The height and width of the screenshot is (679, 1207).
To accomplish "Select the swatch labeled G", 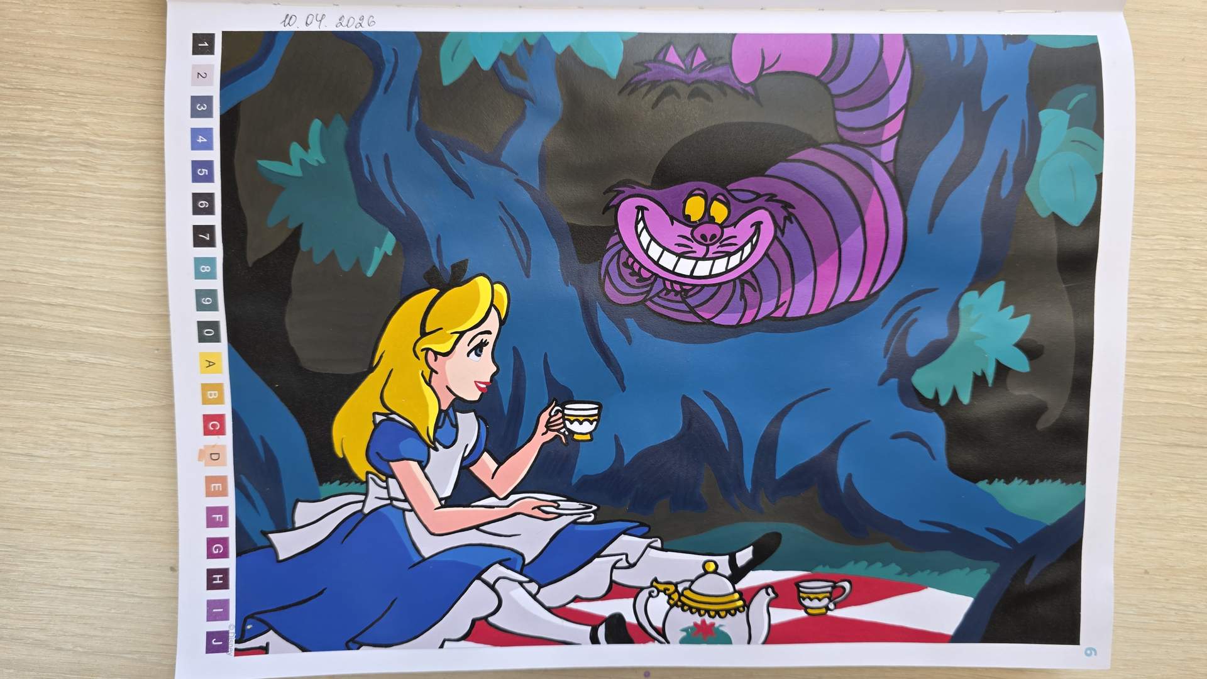I will point(218,549).
